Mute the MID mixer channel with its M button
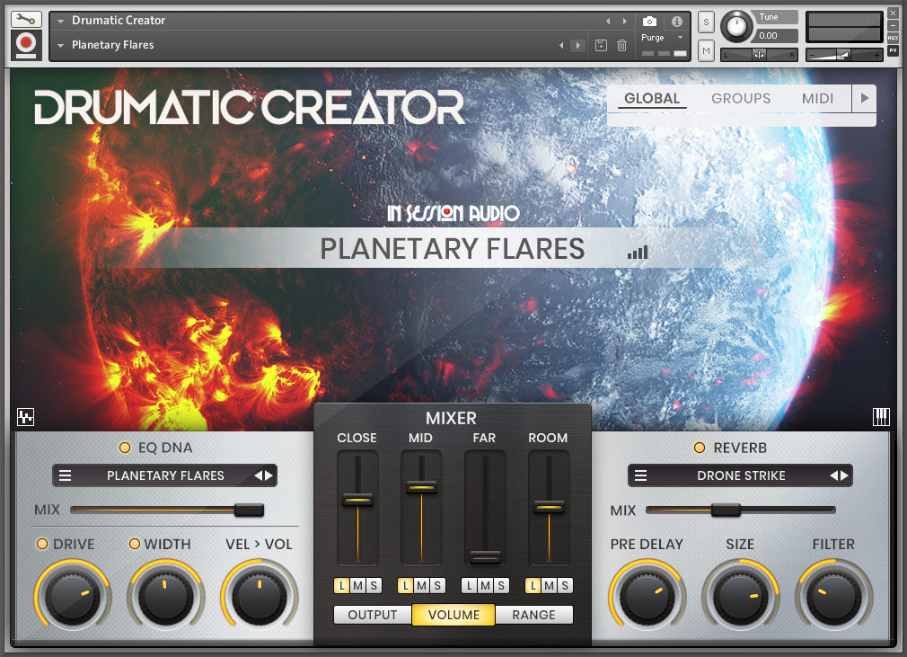Screen dimensions: 907x657 pos(420,585)
